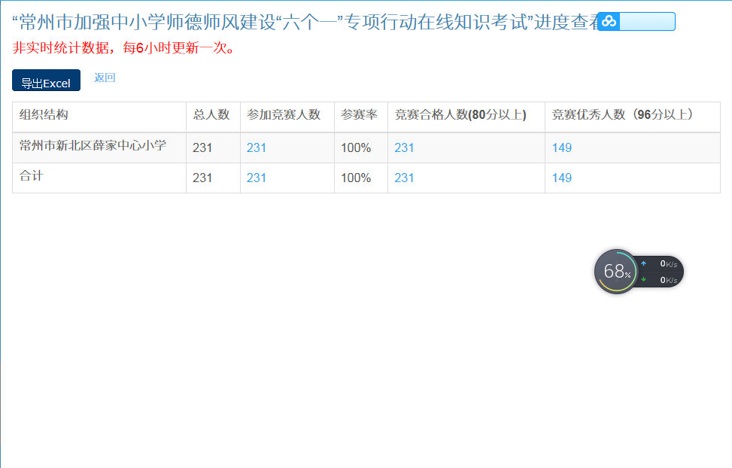The height and width of the screenshot is (468, 732).
Task: Click the Baidu cloud icon at top
Action: coord(609,22)
